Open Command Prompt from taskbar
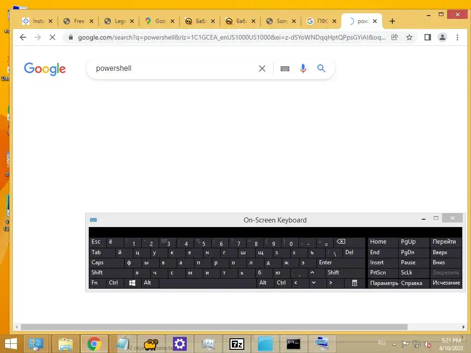The image size is (471, 353). 293,344
